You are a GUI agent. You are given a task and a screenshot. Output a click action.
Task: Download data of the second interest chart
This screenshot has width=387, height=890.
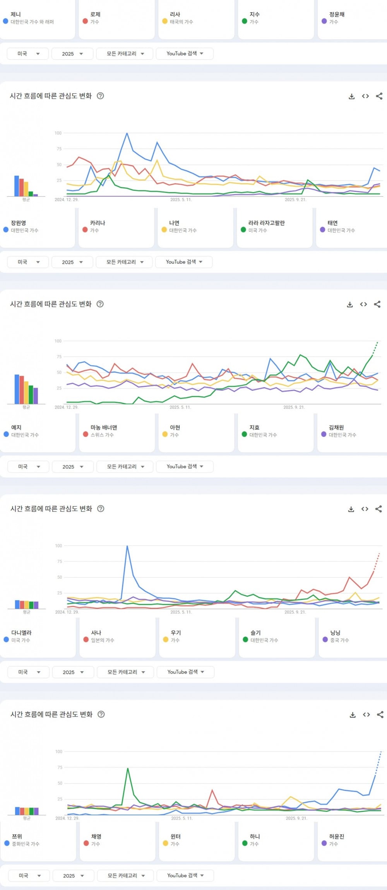click(350, 305)
